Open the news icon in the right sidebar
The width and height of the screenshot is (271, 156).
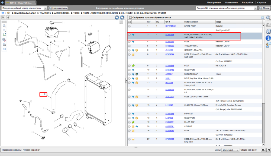tap(268, 25)
